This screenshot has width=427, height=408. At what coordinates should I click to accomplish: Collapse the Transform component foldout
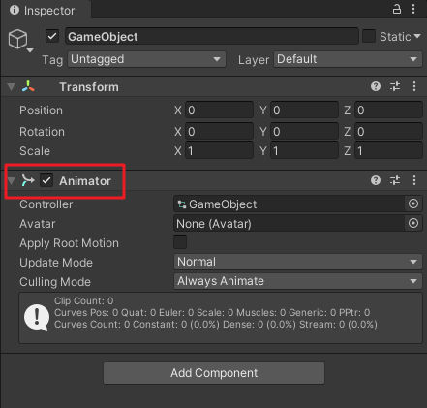[x=12, y=87]
